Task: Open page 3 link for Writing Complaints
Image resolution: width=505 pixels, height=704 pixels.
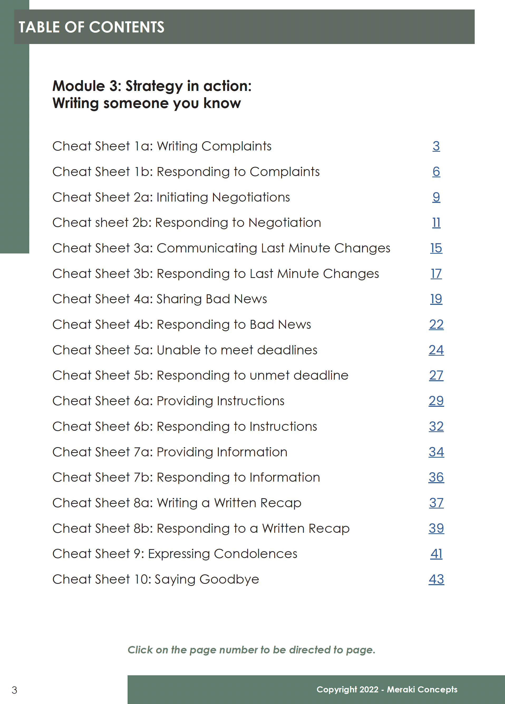Action: coord(436,146)
